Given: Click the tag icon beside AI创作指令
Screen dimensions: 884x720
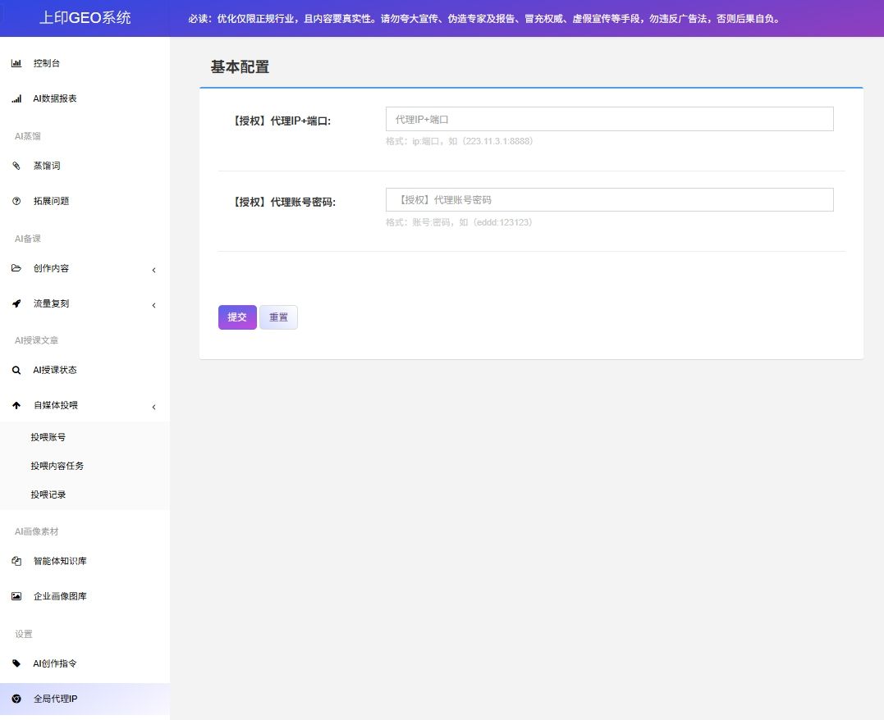Looking at the screenshot, I should 16,663.
